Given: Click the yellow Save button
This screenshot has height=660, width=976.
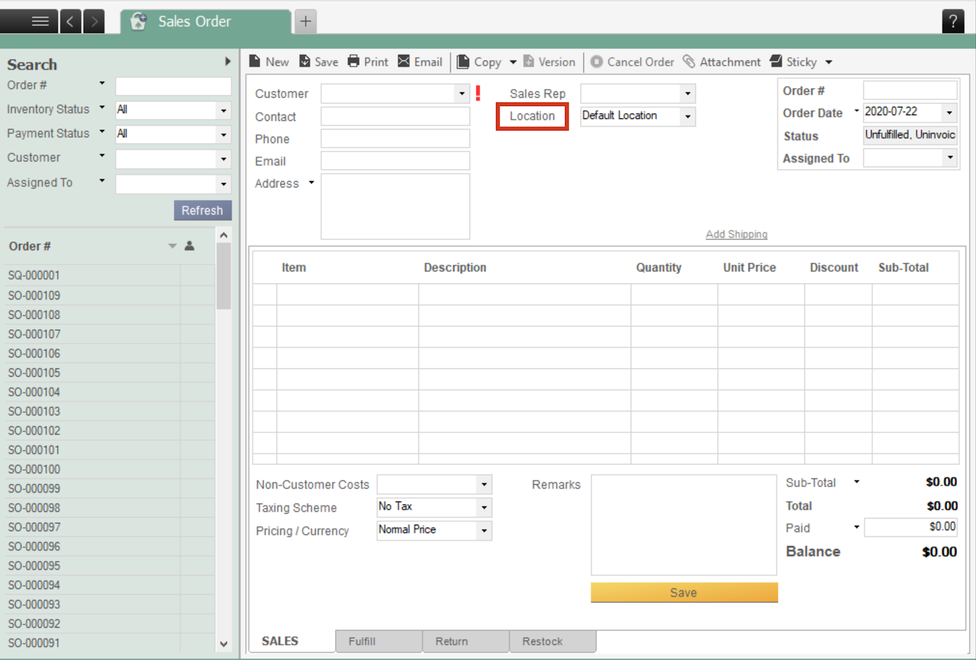Looking at the screenshot, I should [x=684, y=592].
